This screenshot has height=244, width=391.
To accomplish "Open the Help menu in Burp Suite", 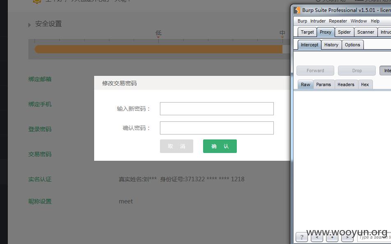I will (x=375, y=21).
